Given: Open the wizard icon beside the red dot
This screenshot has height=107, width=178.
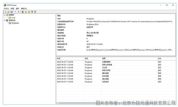Looking at the screenshot, I should (x=23, y=12).
